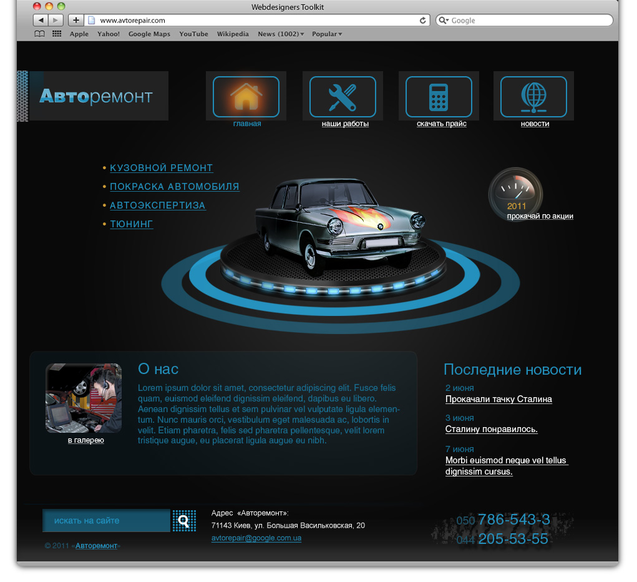Screen dimensions: 637x582
Task: Click the add bookmark plus button
Action: (x=76, y=21)
